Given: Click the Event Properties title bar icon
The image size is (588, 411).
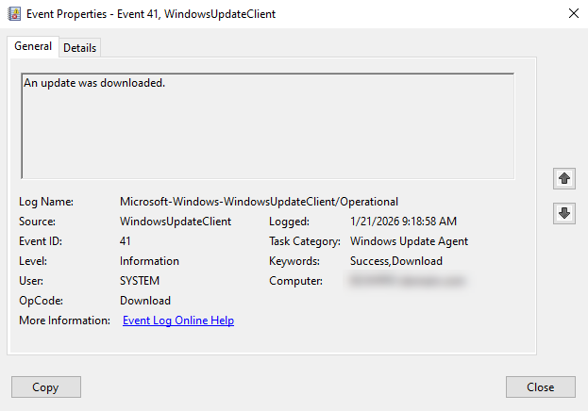Looking at the screenshot, I should click(13, 14).
